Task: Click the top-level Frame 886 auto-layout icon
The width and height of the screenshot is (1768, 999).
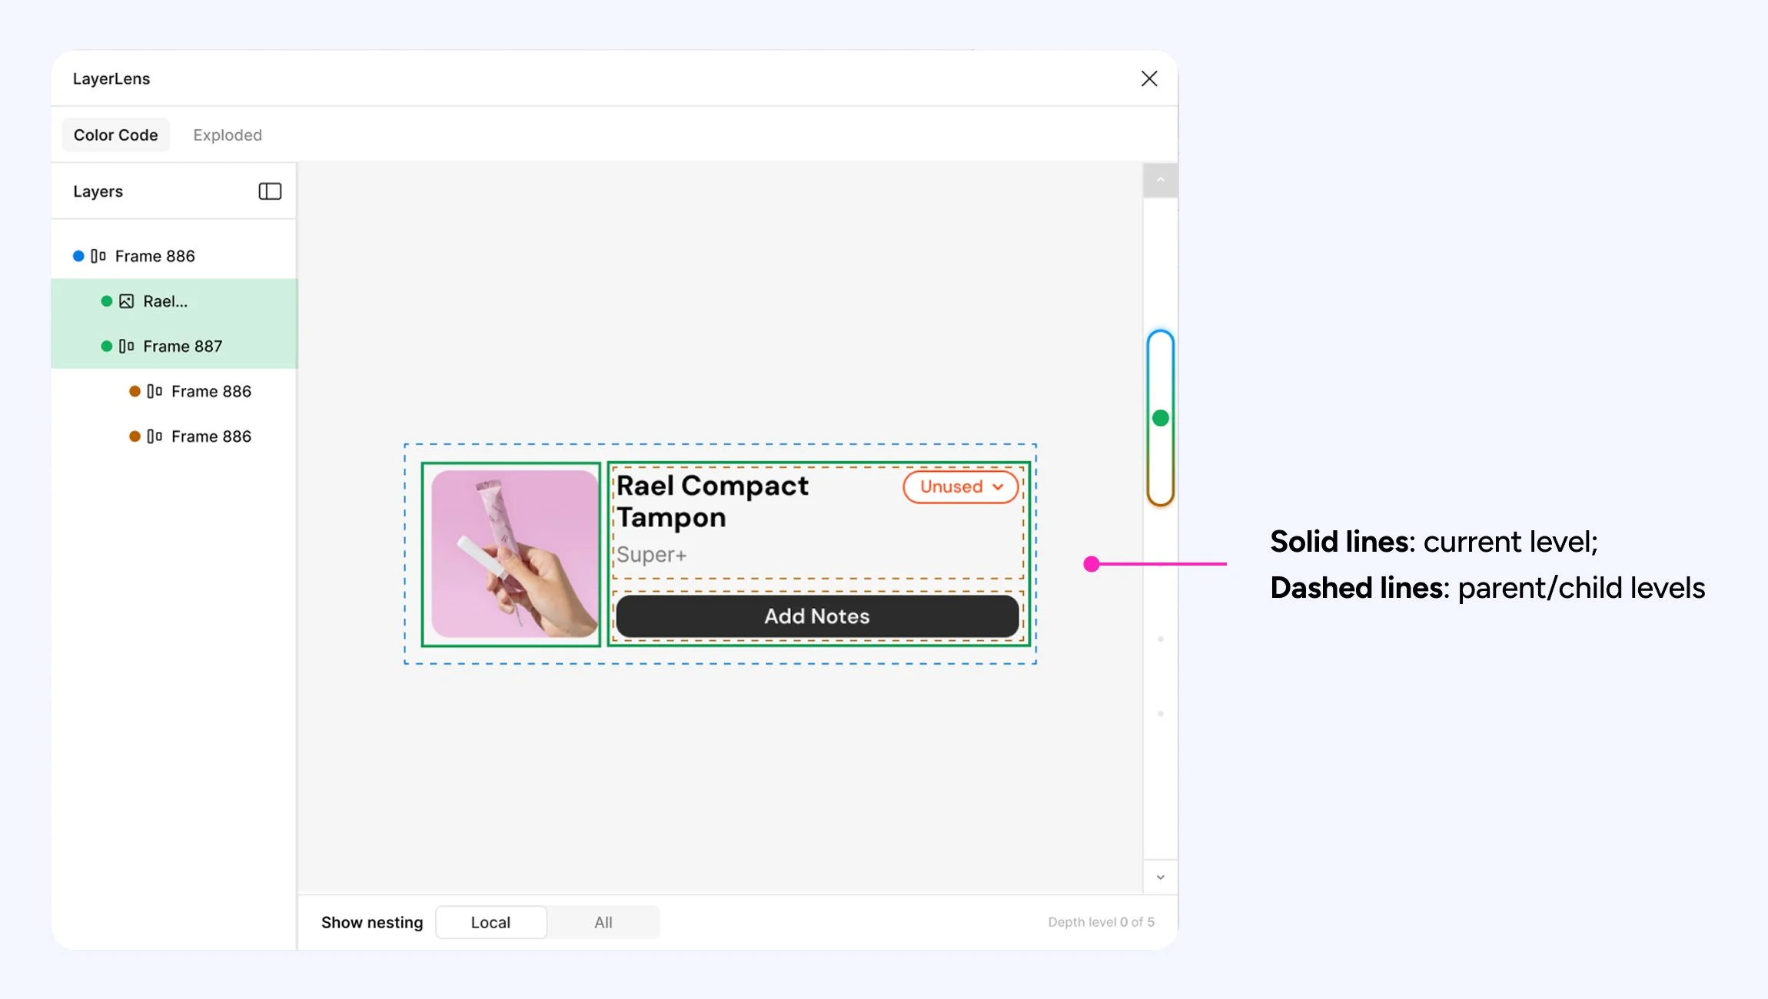Action: click(x=98, y=256)
